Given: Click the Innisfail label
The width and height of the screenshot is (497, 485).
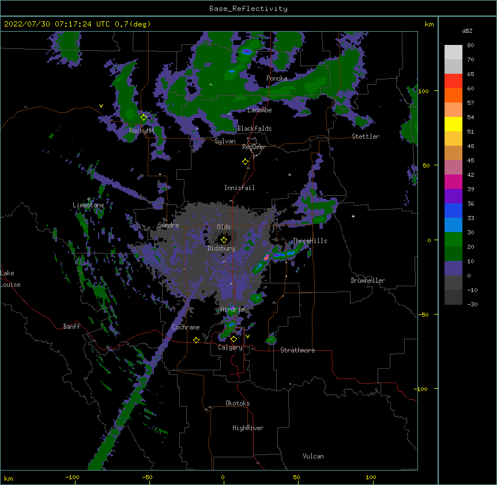Looking at the screenshot, I should (239, 188).
